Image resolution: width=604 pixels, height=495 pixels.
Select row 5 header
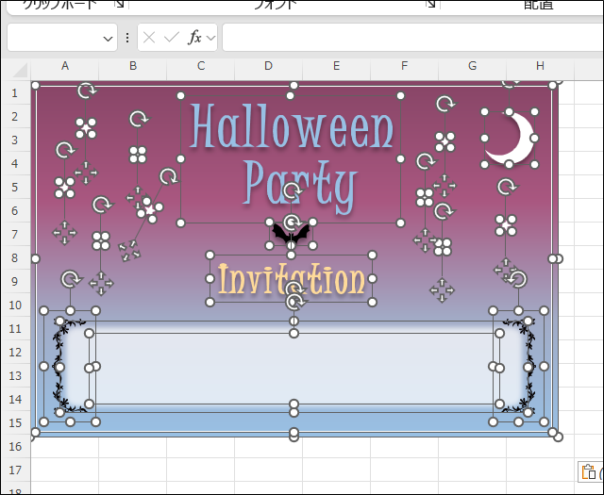point(15,188)
